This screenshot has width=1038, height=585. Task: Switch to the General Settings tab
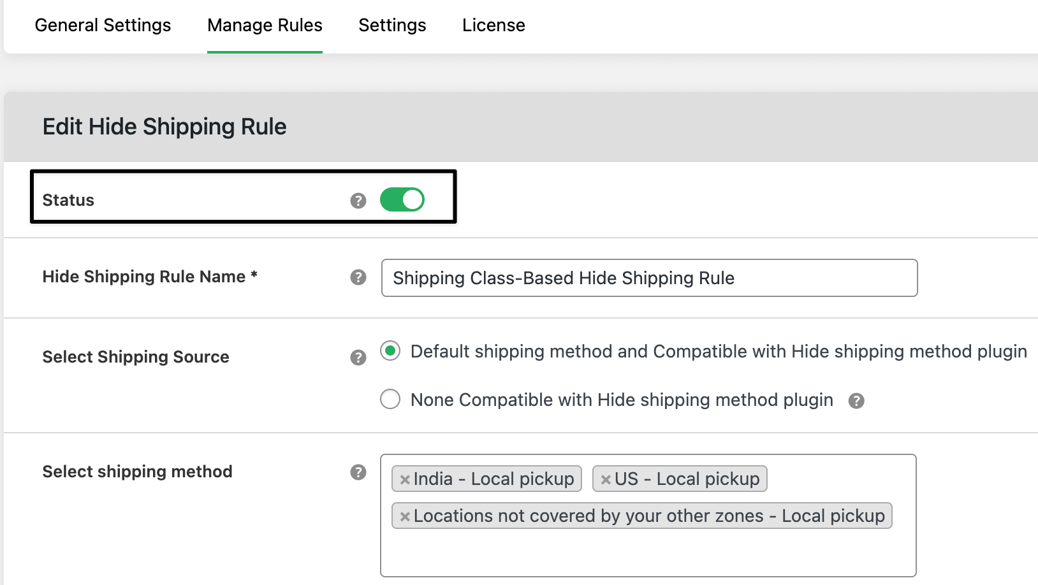tap(103, 25)
